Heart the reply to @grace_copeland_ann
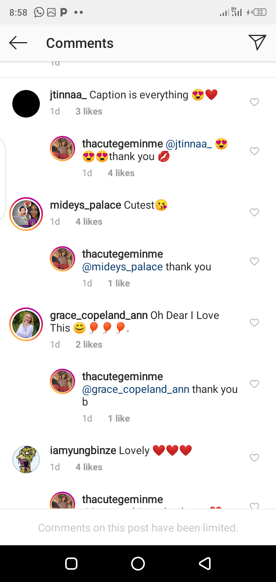This screenshot has height=582, width=276. 255,384
